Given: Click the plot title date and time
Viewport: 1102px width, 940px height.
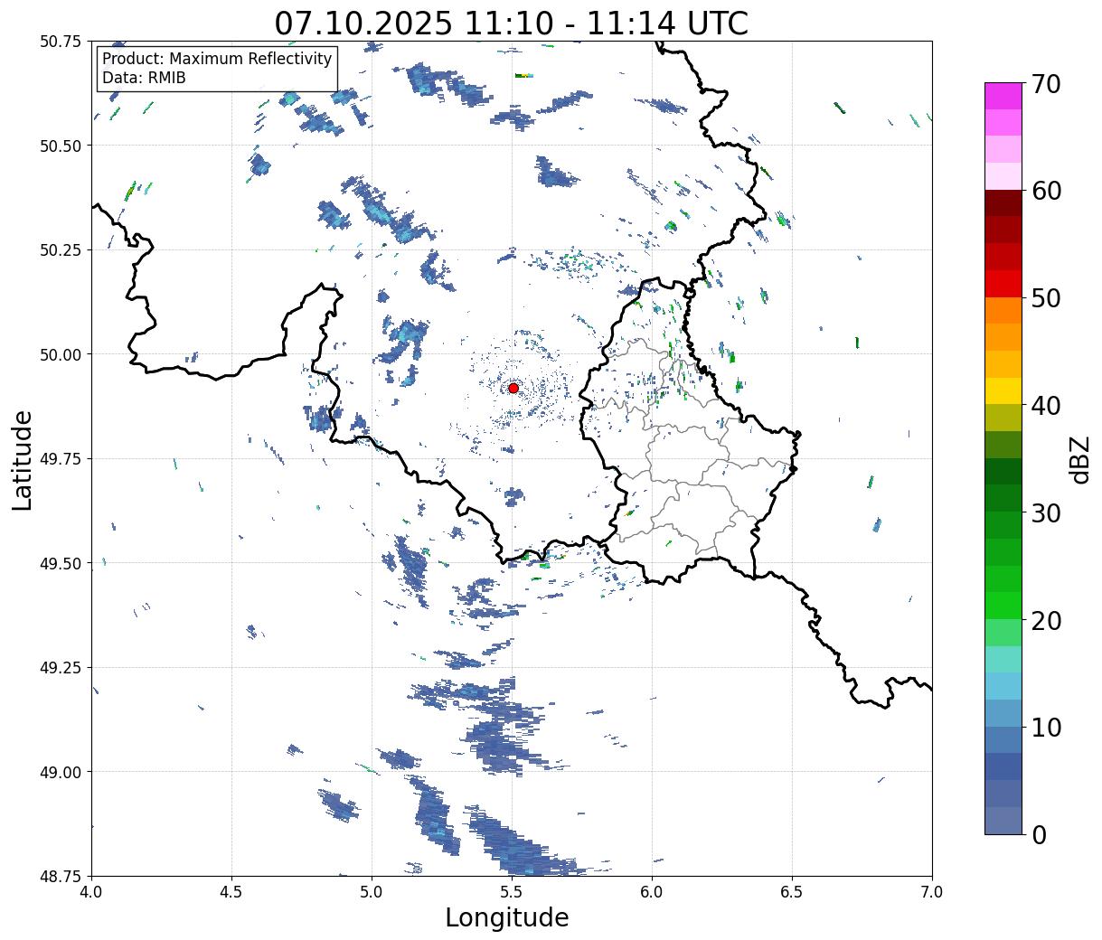Looking at the screenshot, I should [512, 23].
